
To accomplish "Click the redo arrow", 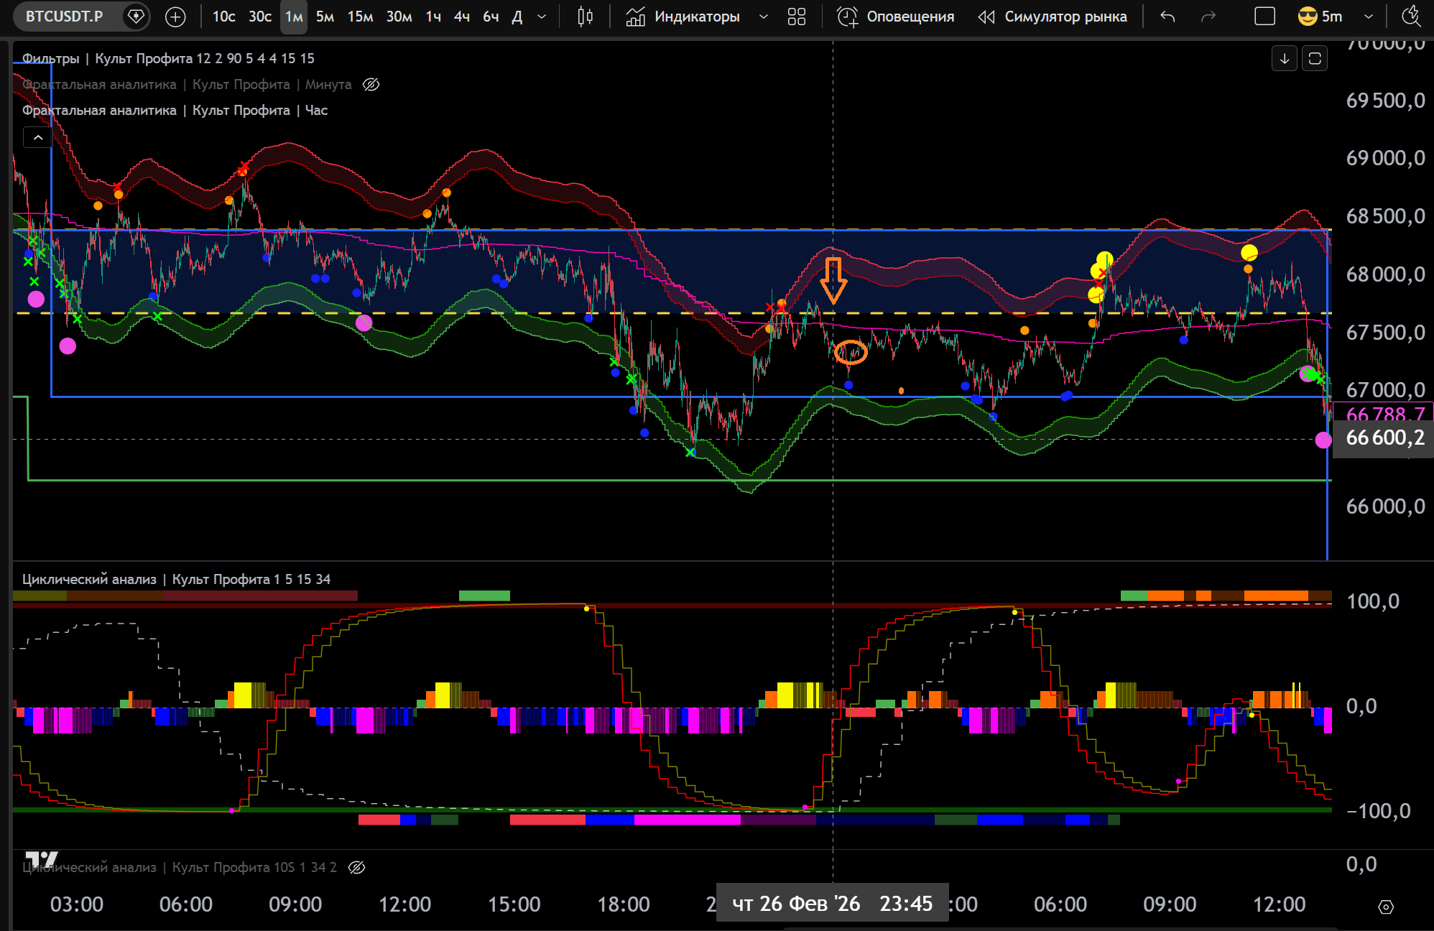I will point(1208,17).
